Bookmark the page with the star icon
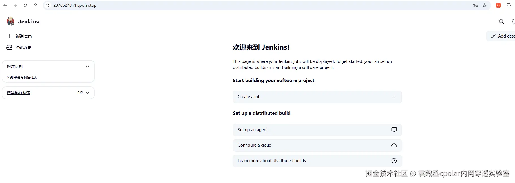Image resolution: width=515 pixels, height=183 pixels. coord(484,5)
